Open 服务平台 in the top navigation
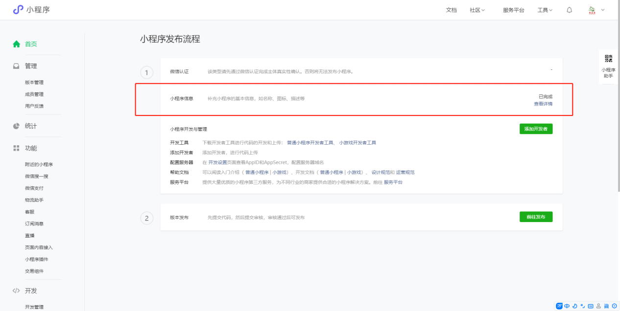620x311 pixels. [513, 10]
